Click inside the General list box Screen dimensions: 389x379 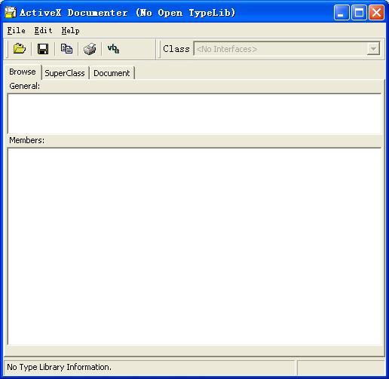pos(194,114)
